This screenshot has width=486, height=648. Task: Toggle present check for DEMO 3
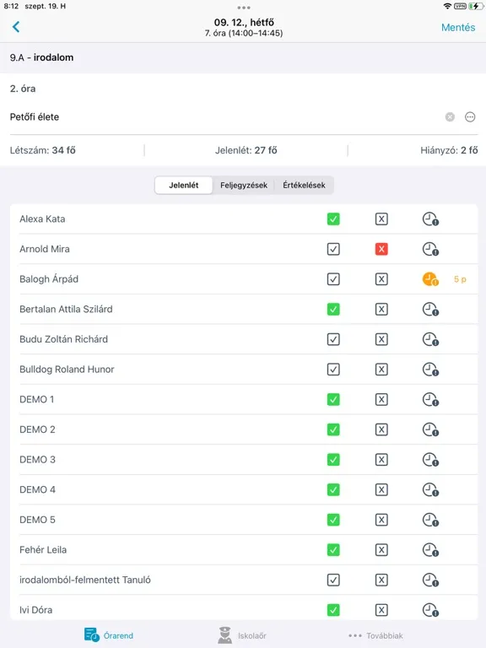[x=333, y=460]
